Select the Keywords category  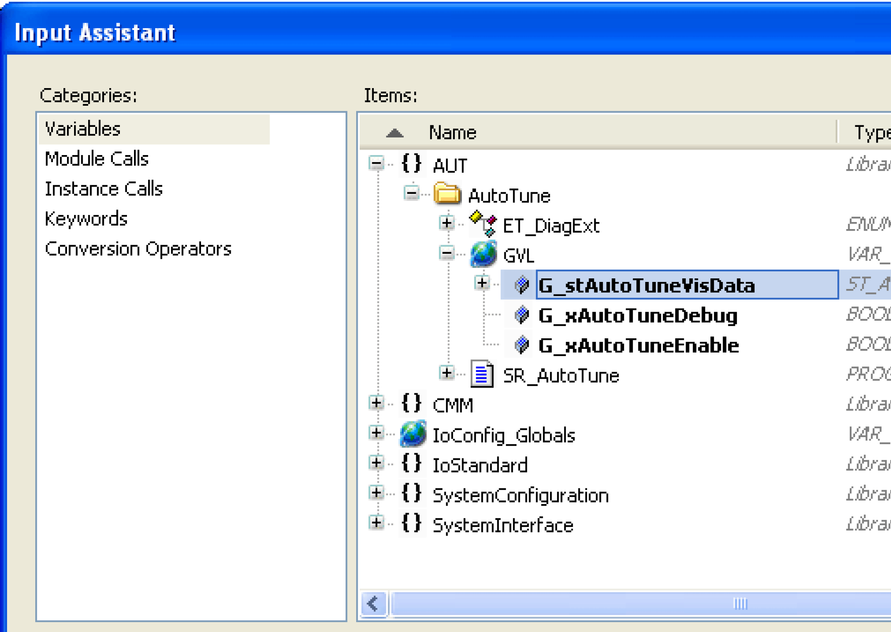[x=86, y=219]
